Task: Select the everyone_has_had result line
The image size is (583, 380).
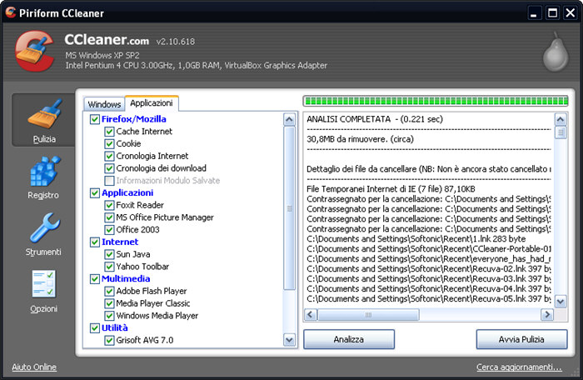Action: [x=429, y=258]
